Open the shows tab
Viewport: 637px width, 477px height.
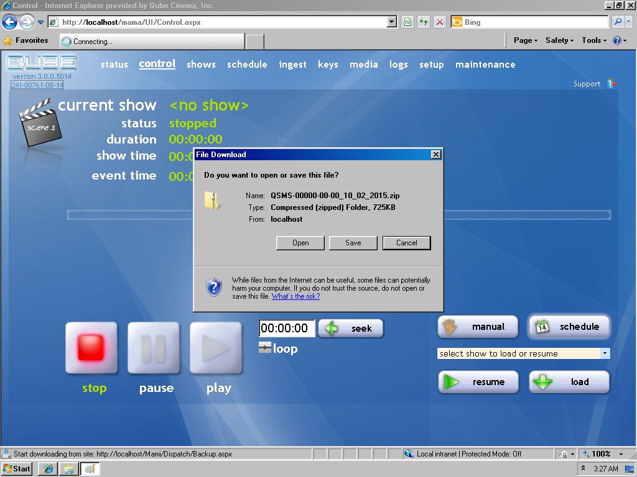point(201,65)
